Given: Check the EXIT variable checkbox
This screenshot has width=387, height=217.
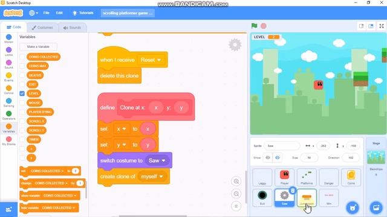Looking at the screenshot, I should 22,84.
